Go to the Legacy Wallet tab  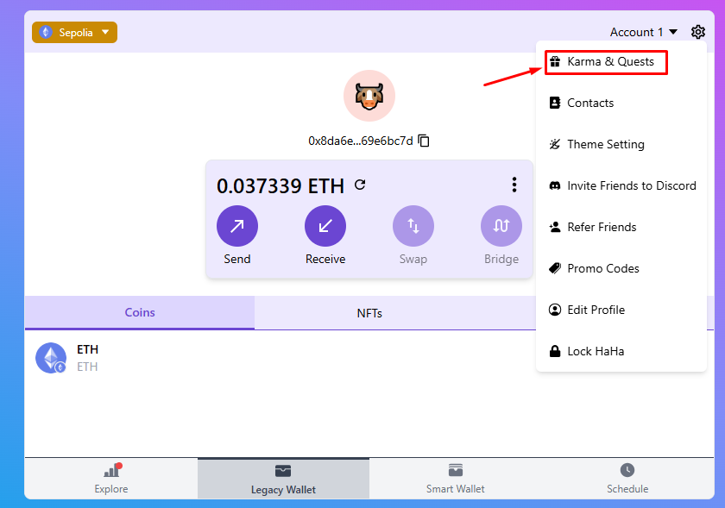coord(283,479)
